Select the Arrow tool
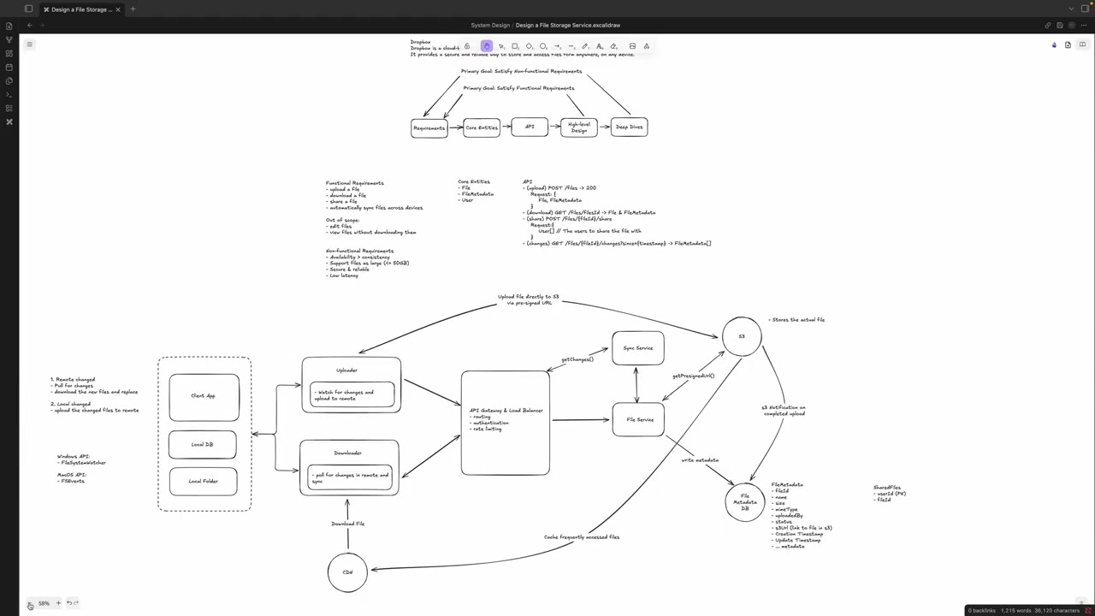This screenshot has width=1095, height=616. pyautogui.click(x=557, y=46)
